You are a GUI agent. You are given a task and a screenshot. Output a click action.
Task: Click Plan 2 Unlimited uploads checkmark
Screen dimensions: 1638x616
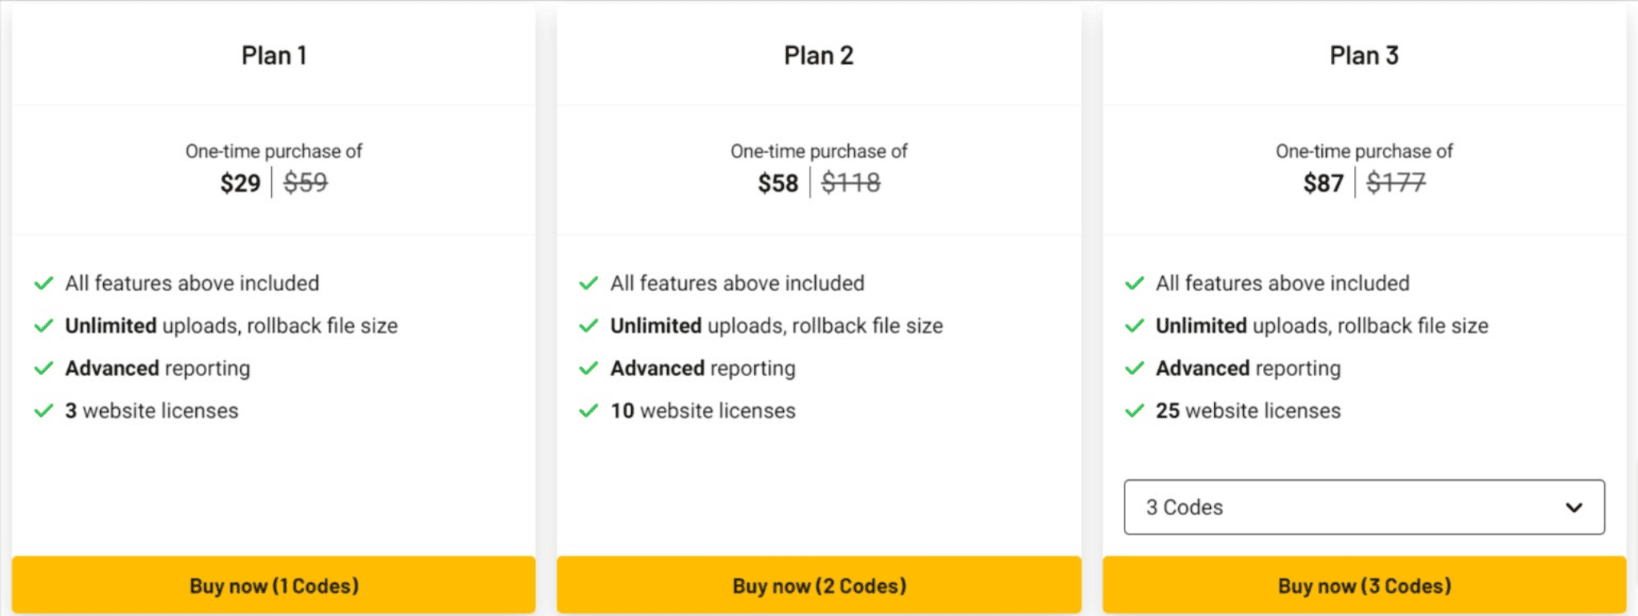(x=589, y=326)
